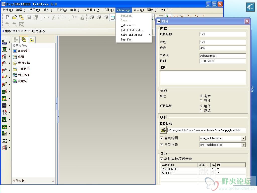
Task: Click the EMX NEW project icon
Action: [5, 42]
